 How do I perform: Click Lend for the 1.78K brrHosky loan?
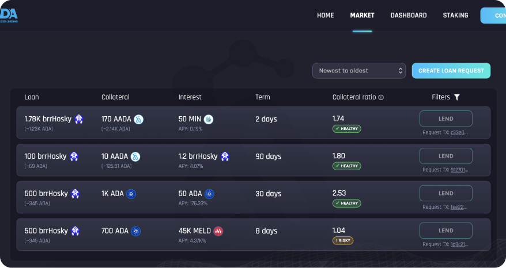coord(445,118)
